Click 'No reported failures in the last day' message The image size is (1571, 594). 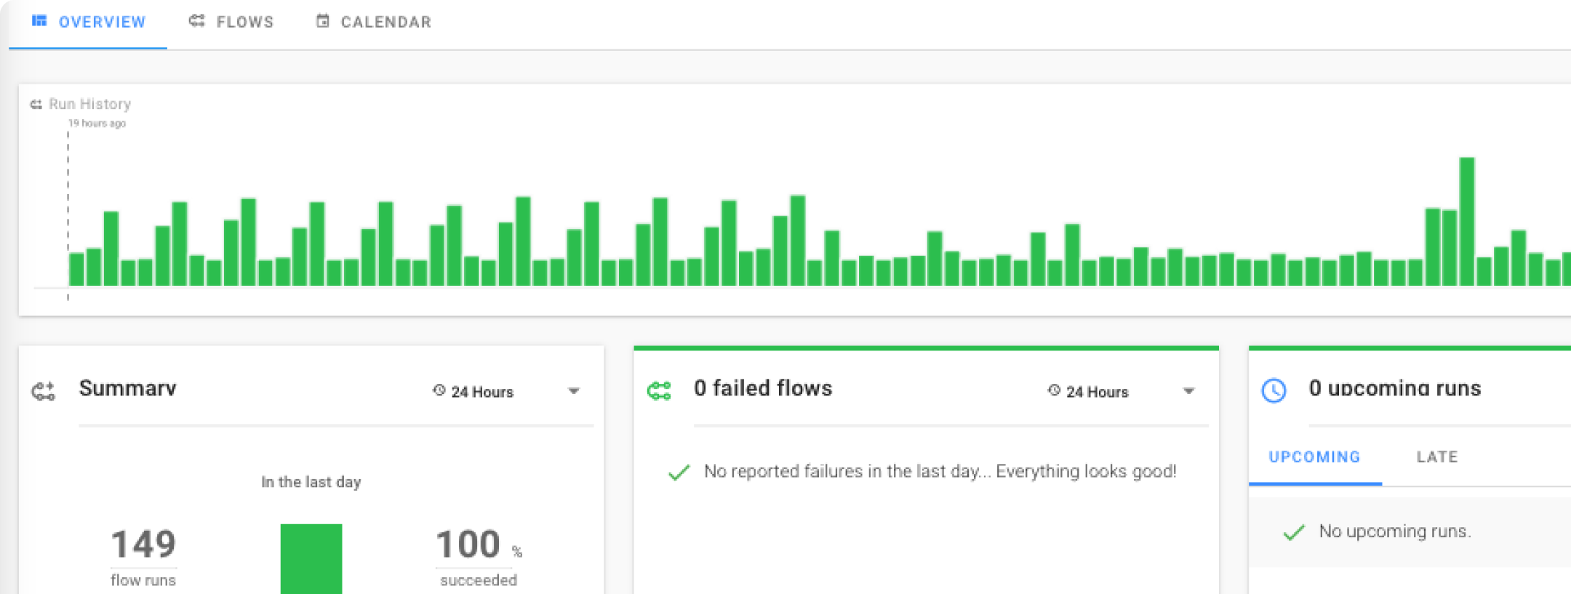pos(940,472)
